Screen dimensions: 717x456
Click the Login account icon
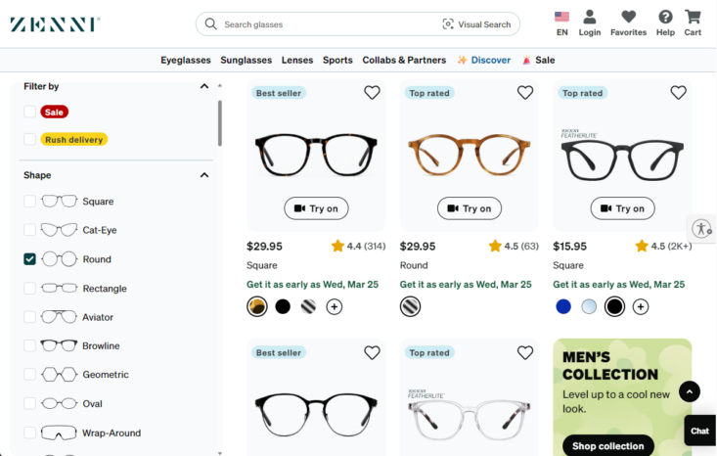click(x=590, y=18)
